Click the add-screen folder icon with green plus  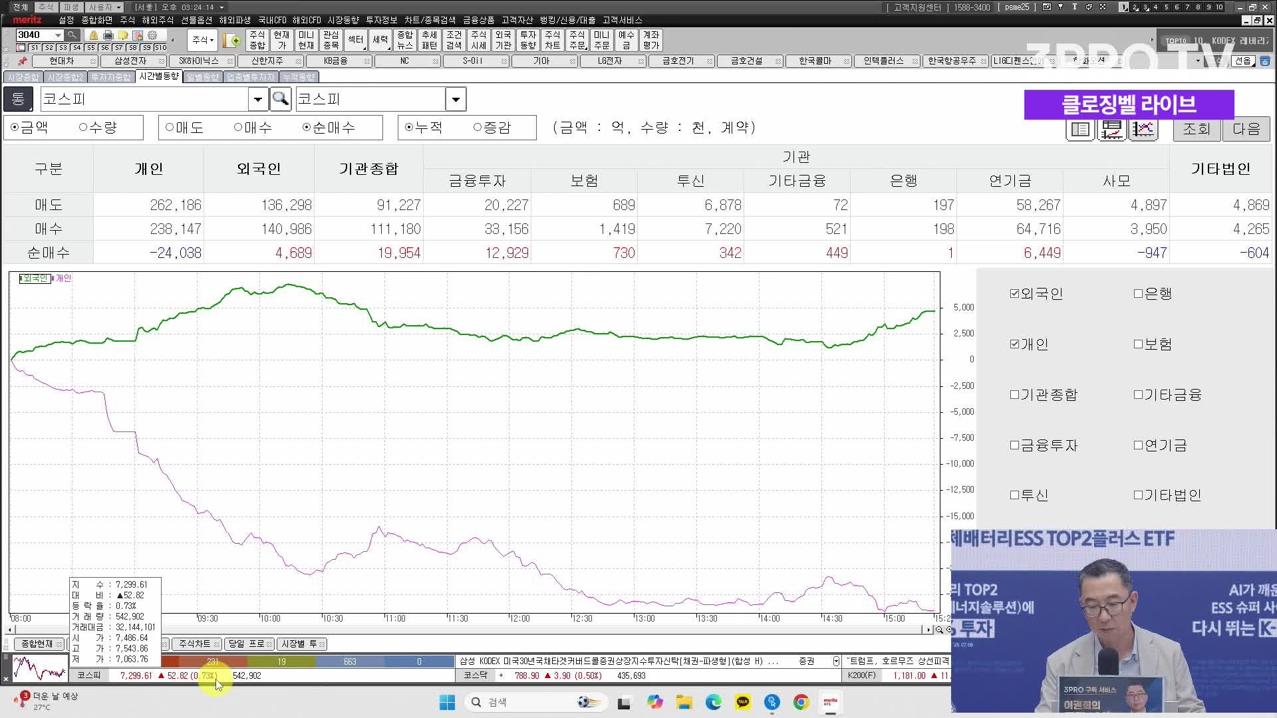coord(232,41)
